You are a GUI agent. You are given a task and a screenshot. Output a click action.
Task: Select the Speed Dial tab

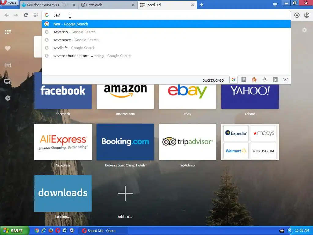click(167, 5)
